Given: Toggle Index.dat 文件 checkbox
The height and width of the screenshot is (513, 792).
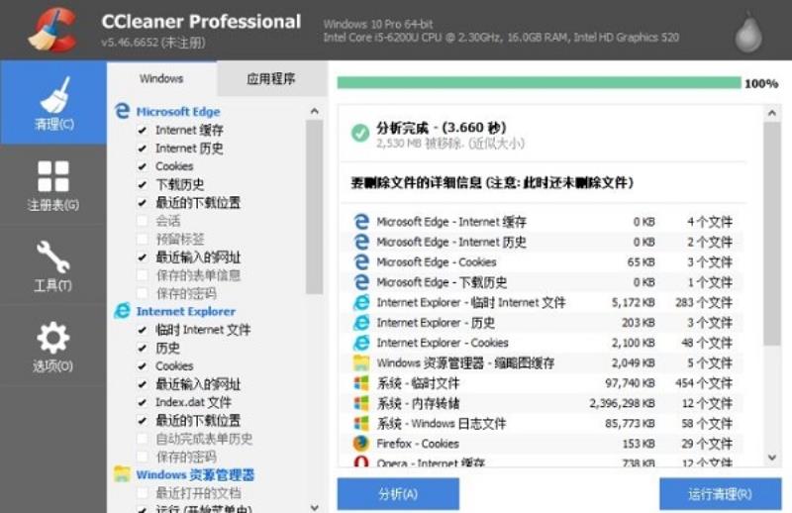Looking at the screenshot, I should 143,403.
